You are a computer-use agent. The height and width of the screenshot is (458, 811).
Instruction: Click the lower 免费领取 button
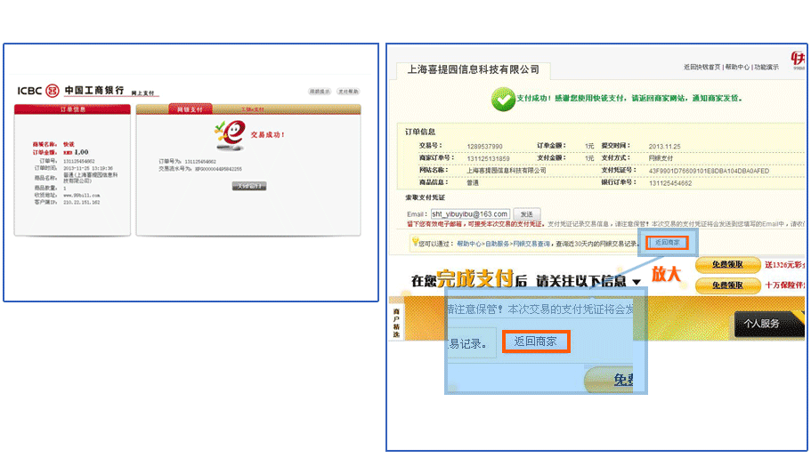click(726, 285)
